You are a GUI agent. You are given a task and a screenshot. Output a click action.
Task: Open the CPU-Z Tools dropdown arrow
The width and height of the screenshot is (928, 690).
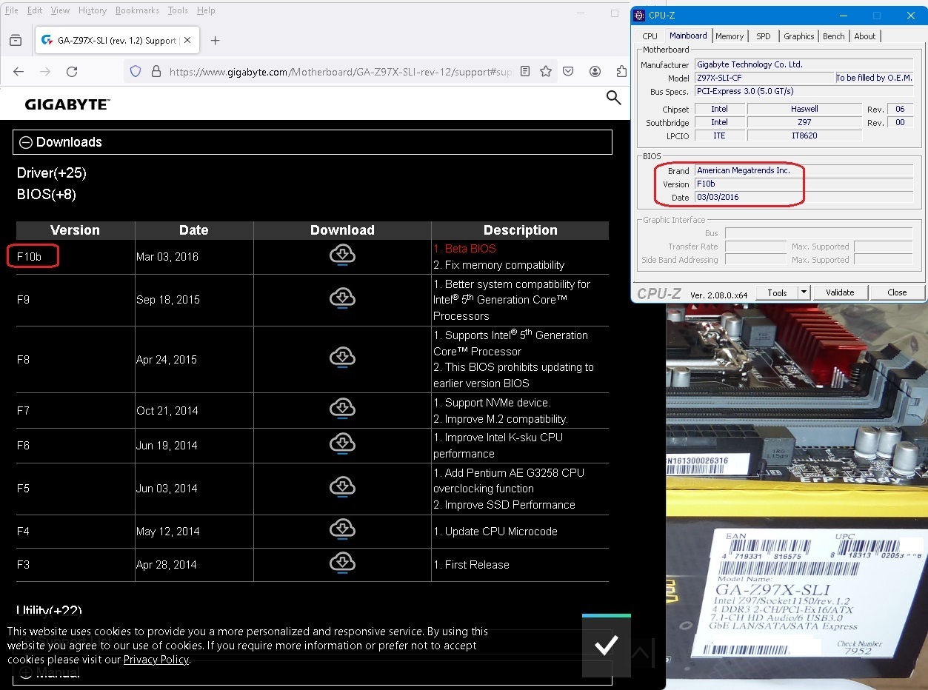(x=804, y=292)
